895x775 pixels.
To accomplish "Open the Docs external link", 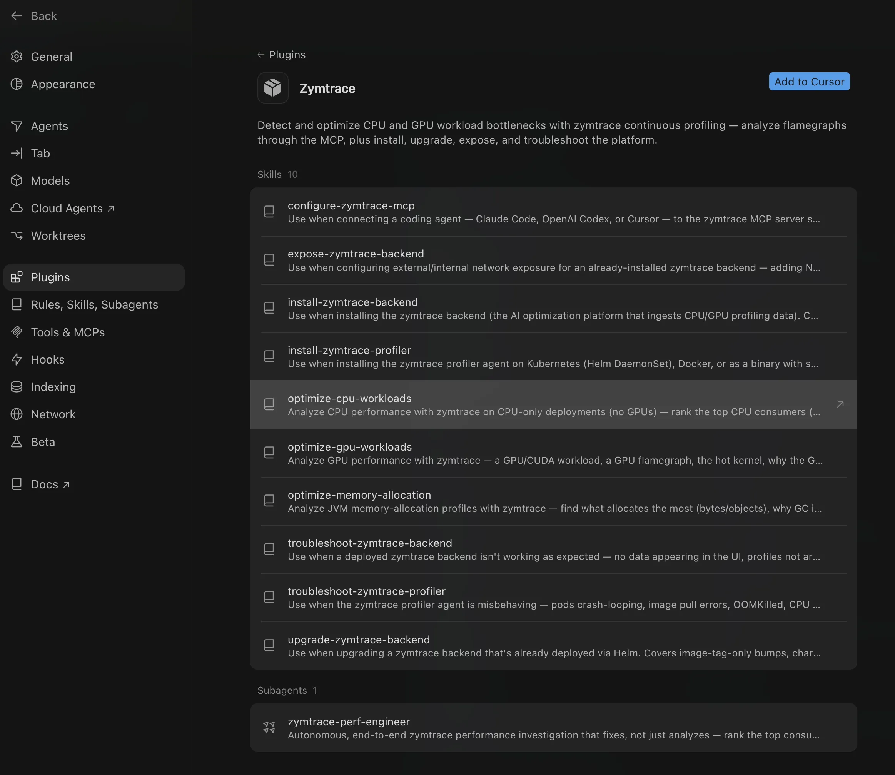I will pyautogui.click(x=94, y=484).
